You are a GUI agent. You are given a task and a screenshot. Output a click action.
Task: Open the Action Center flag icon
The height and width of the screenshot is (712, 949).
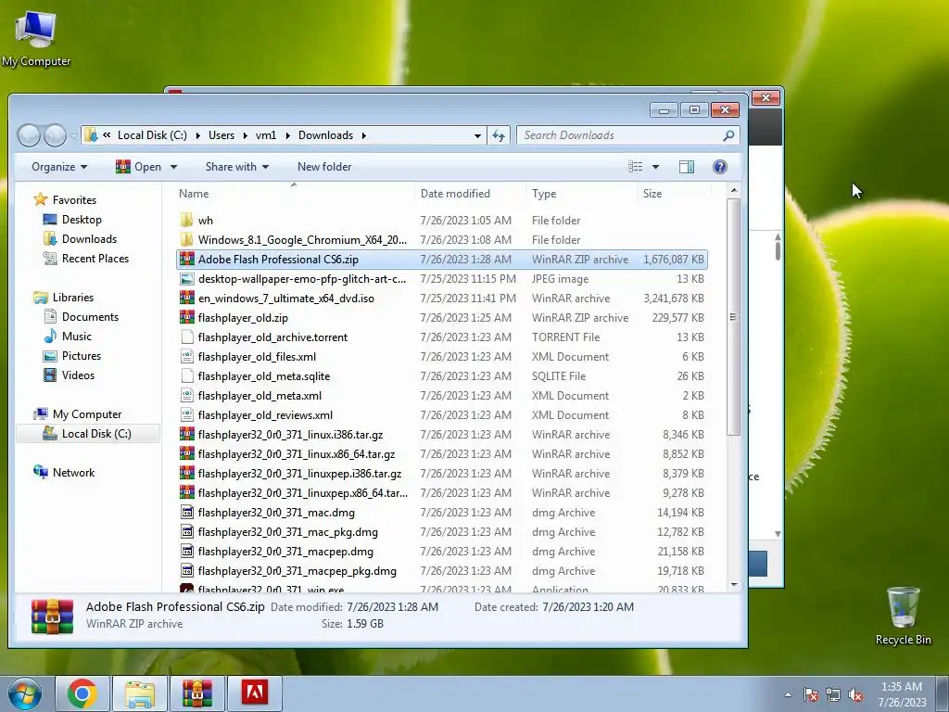[x=810, y=695]
